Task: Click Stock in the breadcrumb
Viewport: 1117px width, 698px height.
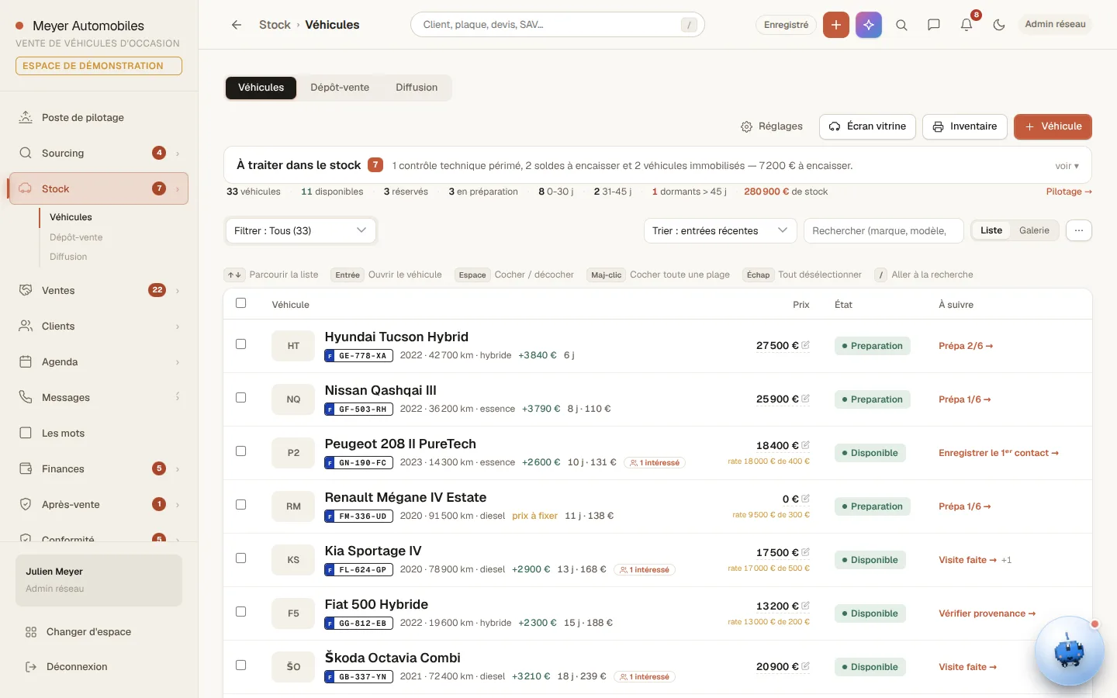Action: [275, 25]
